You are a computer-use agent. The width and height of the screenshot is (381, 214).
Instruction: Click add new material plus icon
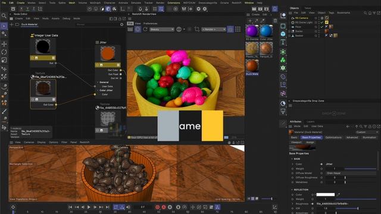click(x=250, y=21)
